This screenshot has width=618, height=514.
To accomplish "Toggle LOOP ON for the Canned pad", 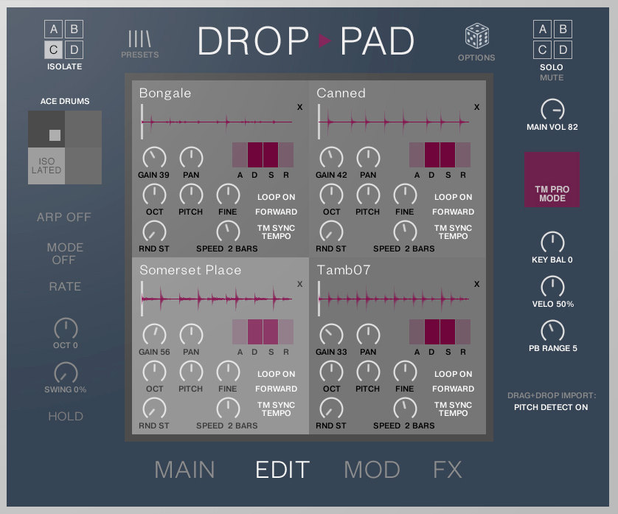I will click(x=453, y=197).
